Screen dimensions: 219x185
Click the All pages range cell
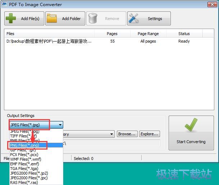click(148, 41)
